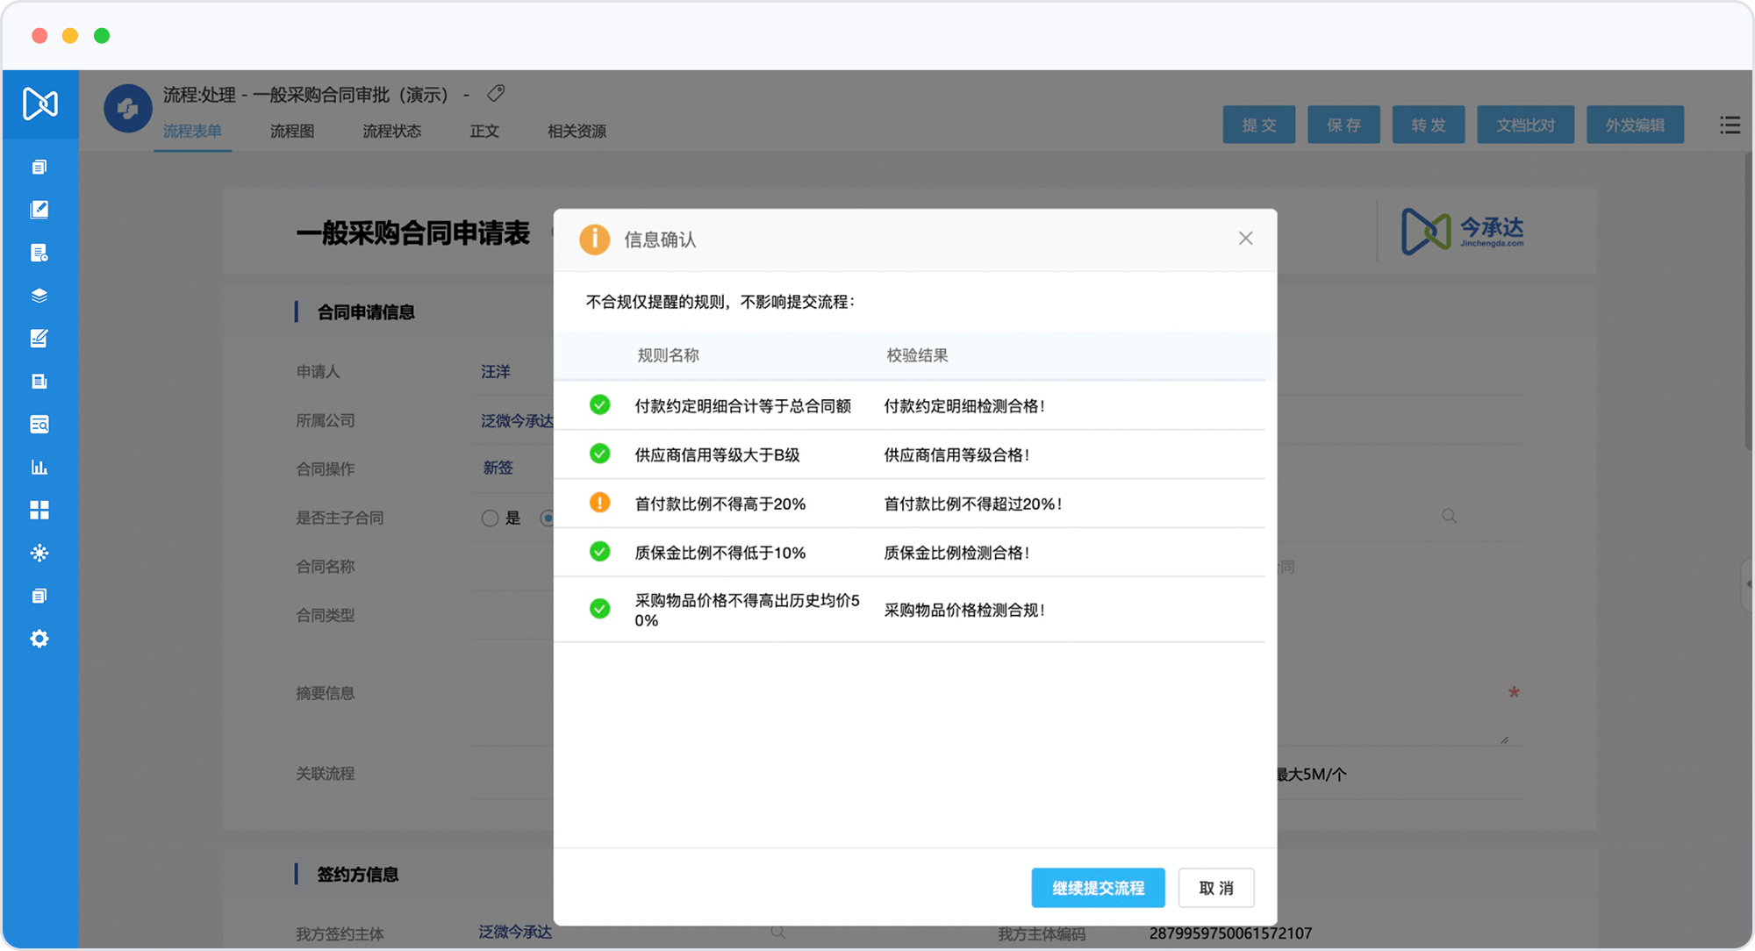Open the list menu icon at top right

(1730, 125)
